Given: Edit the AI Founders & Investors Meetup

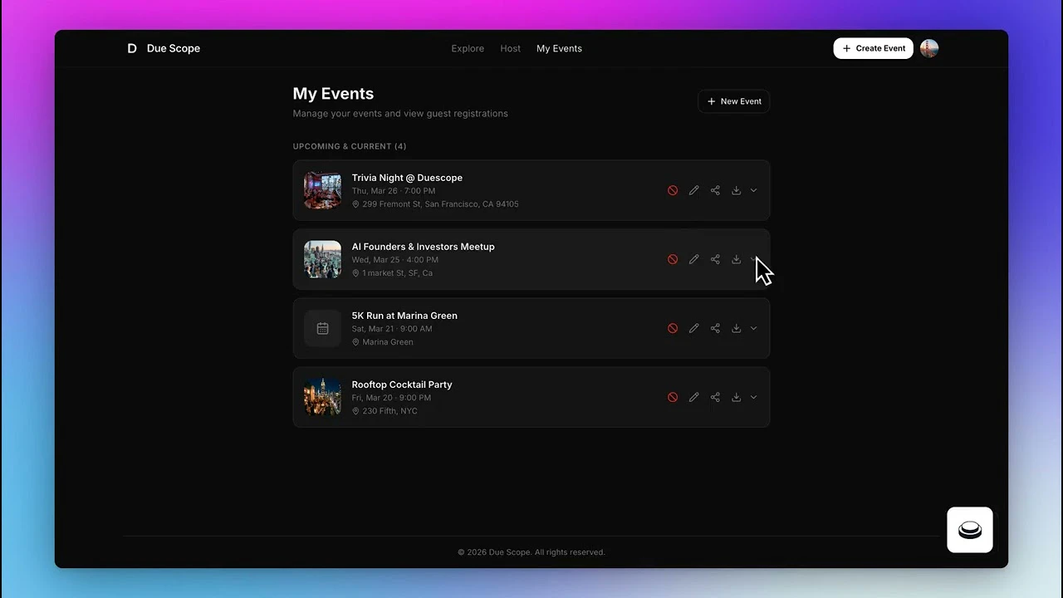Looking at the screenshot, I should pos(693,259).
